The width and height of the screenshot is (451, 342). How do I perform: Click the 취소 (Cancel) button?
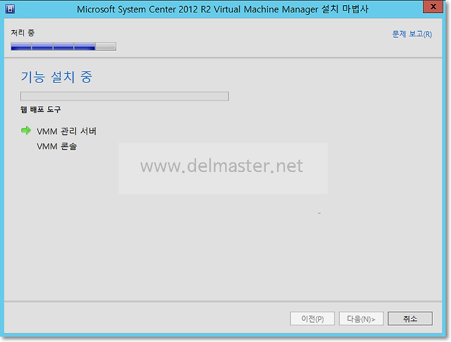pyautogui.click(x=410, y=318)
